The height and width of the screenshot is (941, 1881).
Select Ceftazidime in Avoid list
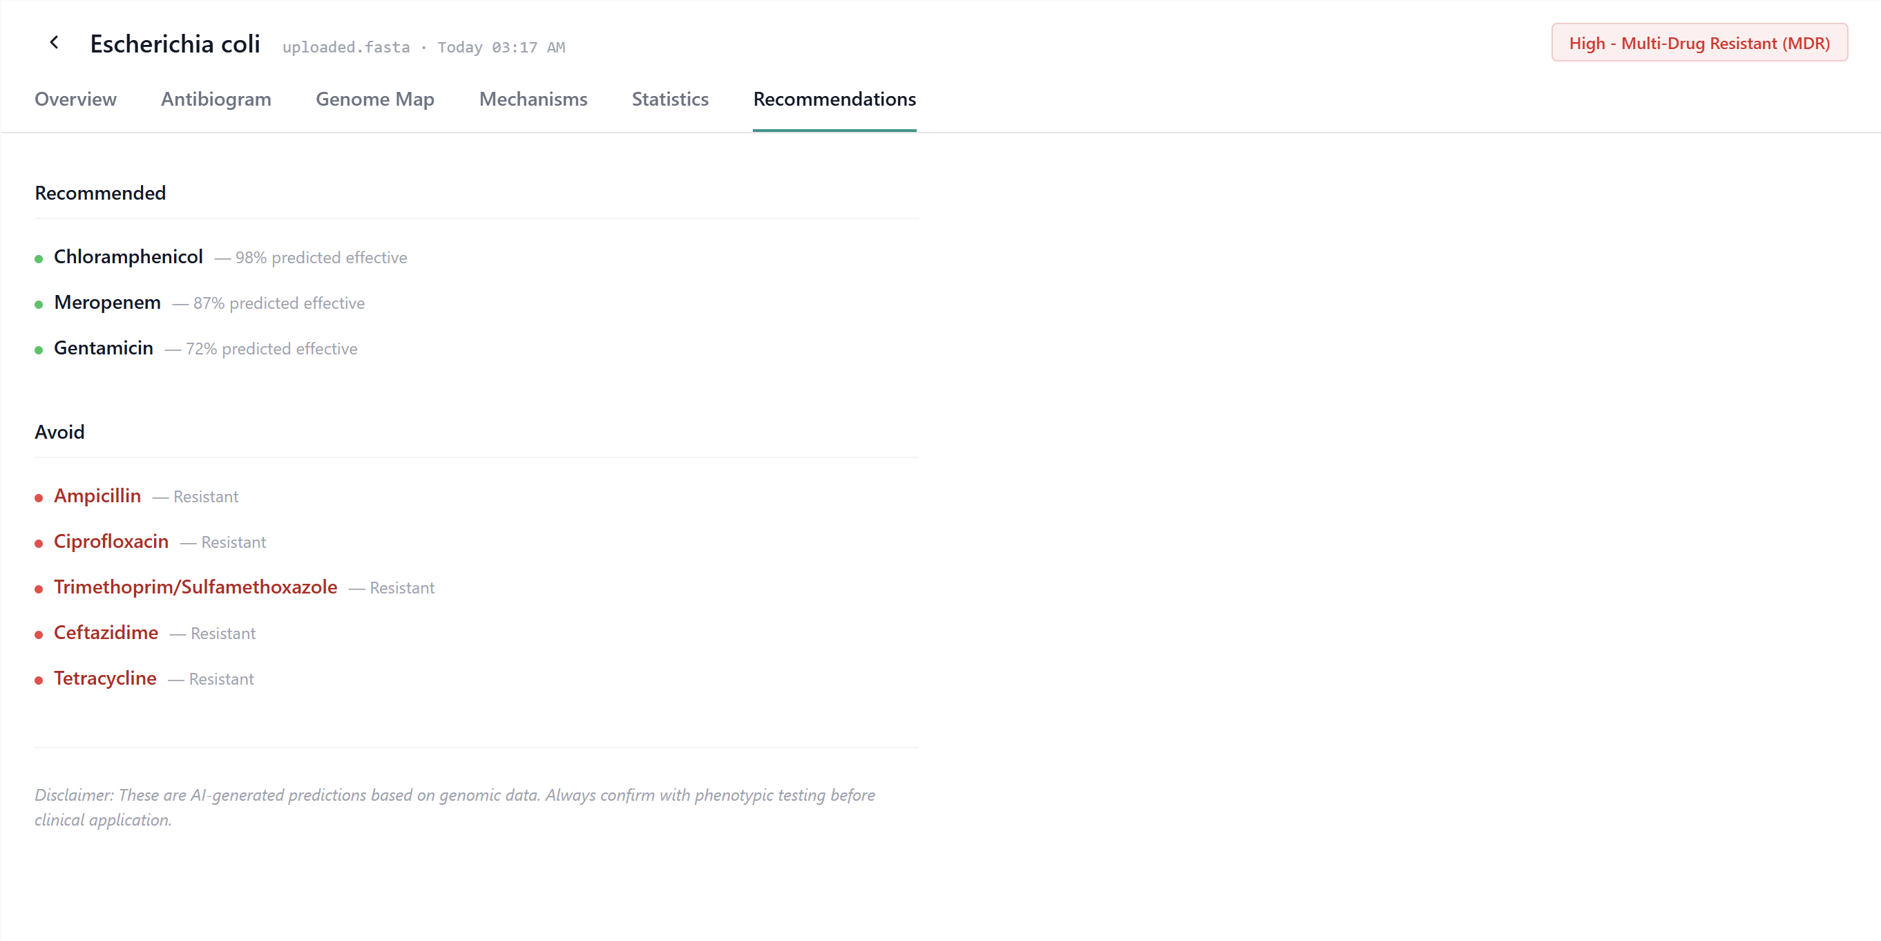(106, 633)
